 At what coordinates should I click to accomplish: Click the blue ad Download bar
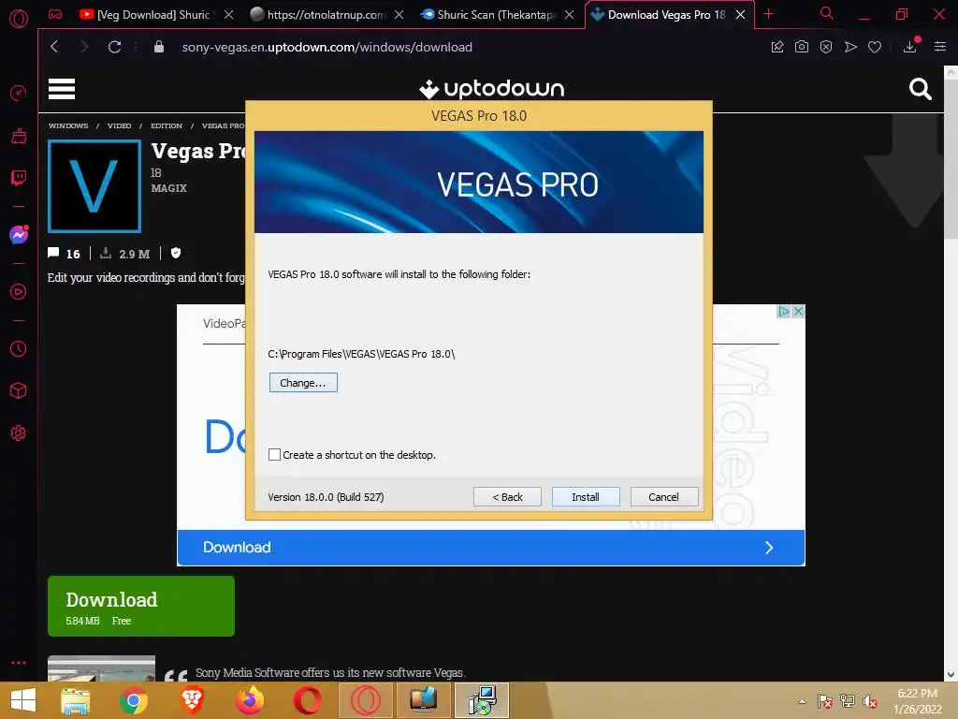[x=490, y=547]
